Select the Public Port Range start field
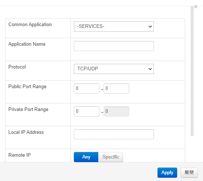 coord(87,89)
